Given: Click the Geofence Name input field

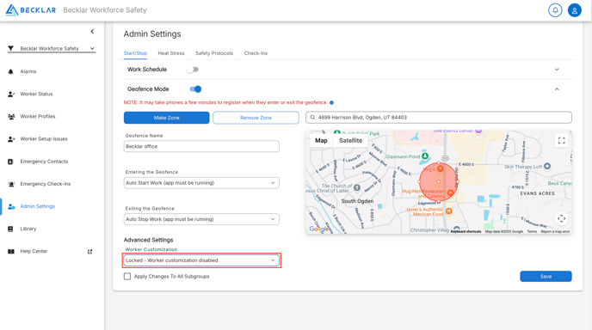Looking at the screenshot, I should [x=201, y=146].
